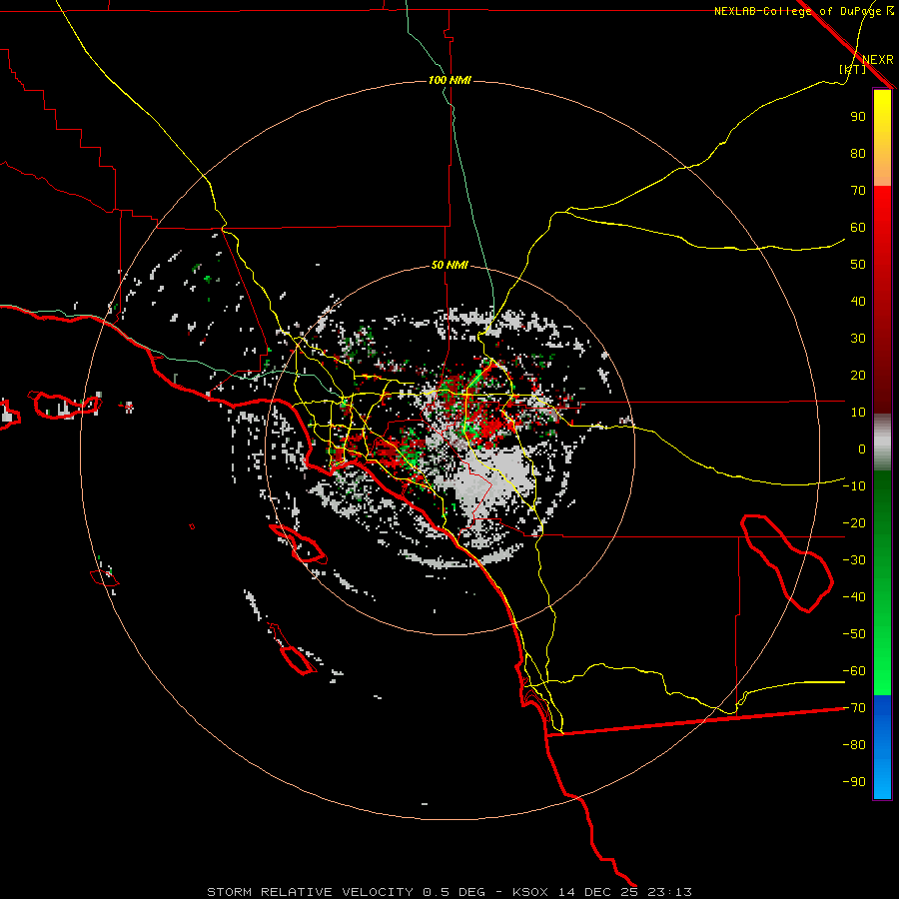The height and width of the screenshot is (899, 899).
Task: Click the positive 20 scale value
Action: pos(858,375)
